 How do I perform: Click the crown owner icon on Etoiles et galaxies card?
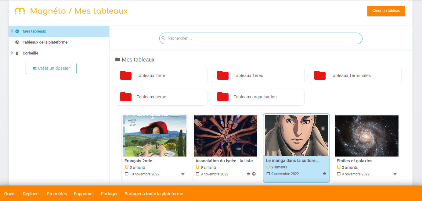(395, 174)
